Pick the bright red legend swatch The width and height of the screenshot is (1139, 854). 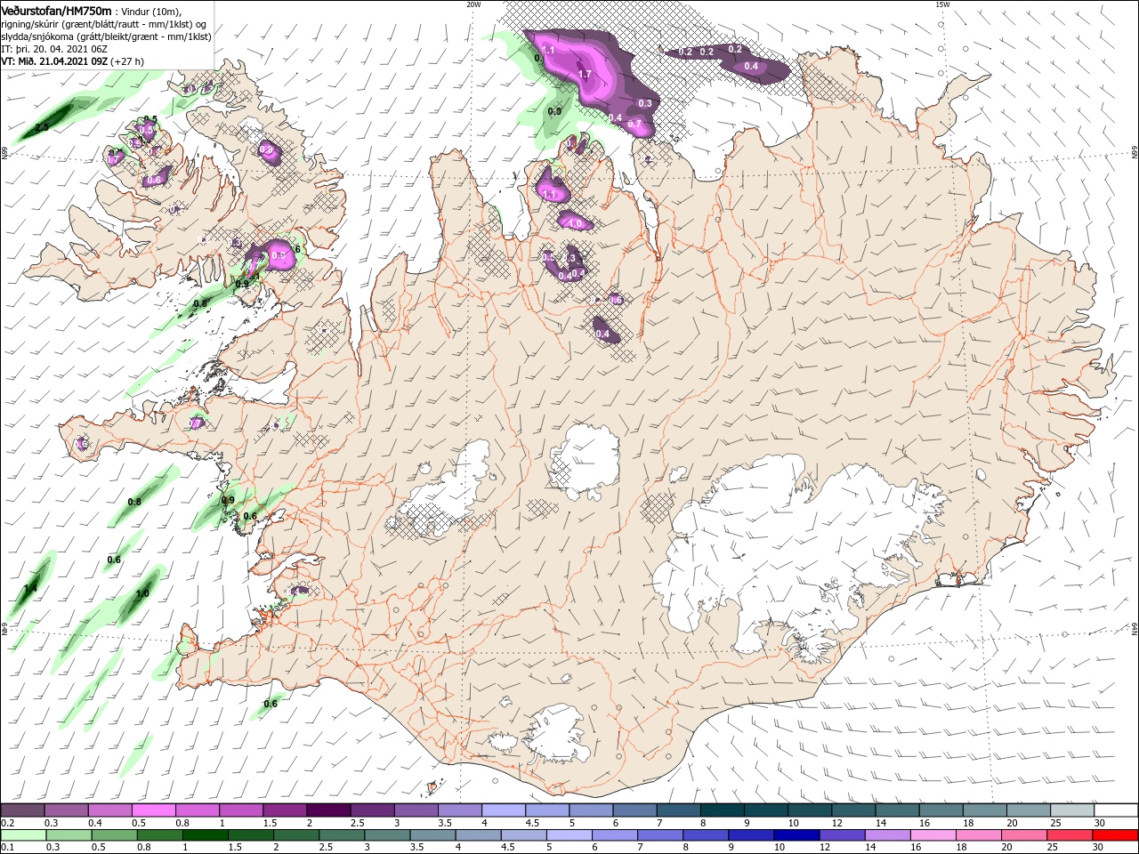pyautogui.click(x=1117, y=836)
